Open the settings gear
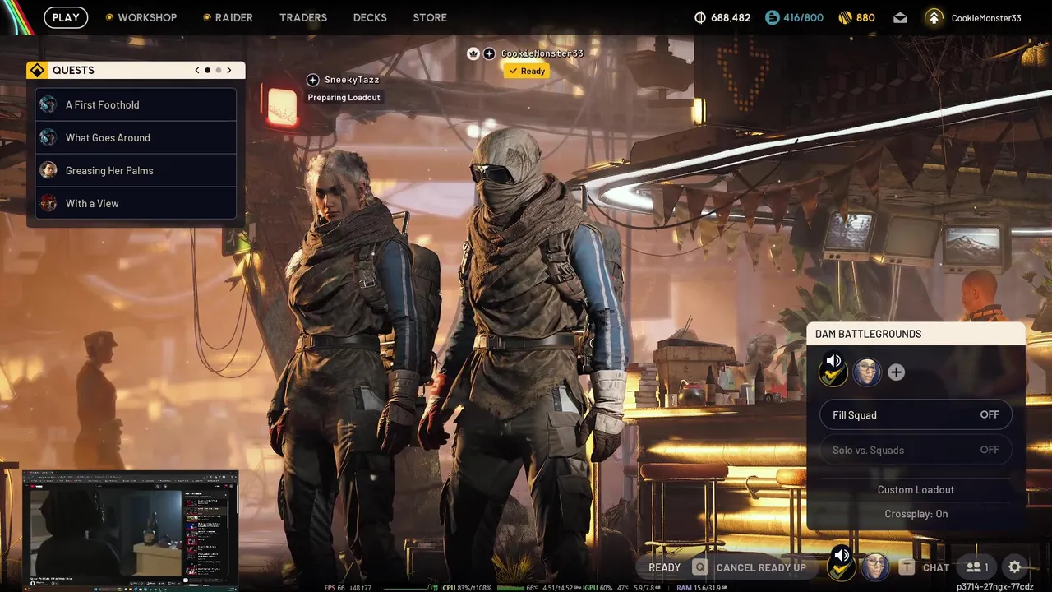This screenshot has height=592, width=1052. point(1015,567)
